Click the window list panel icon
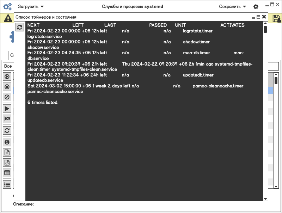The image size is (282, 213). pyautogui.click(x=7, y=173)
